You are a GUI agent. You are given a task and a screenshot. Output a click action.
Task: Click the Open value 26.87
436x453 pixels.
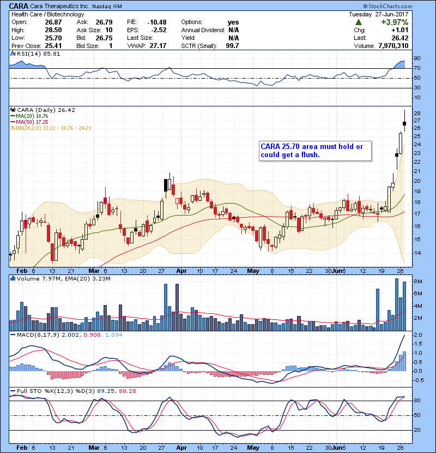(x=53, y=22)
